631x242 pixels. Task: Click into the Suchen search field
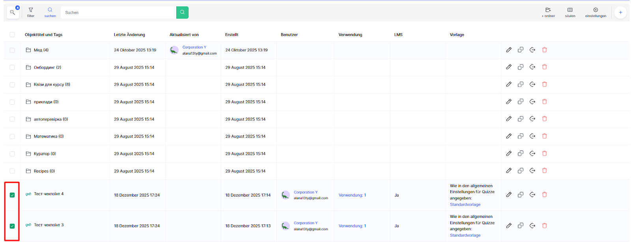(118, 13)
